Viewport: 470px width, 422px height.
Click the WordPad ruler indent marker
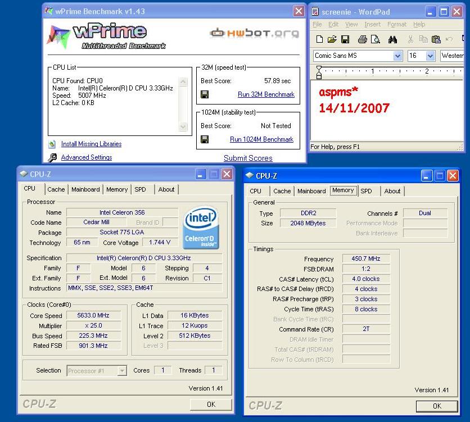point(319,73)
